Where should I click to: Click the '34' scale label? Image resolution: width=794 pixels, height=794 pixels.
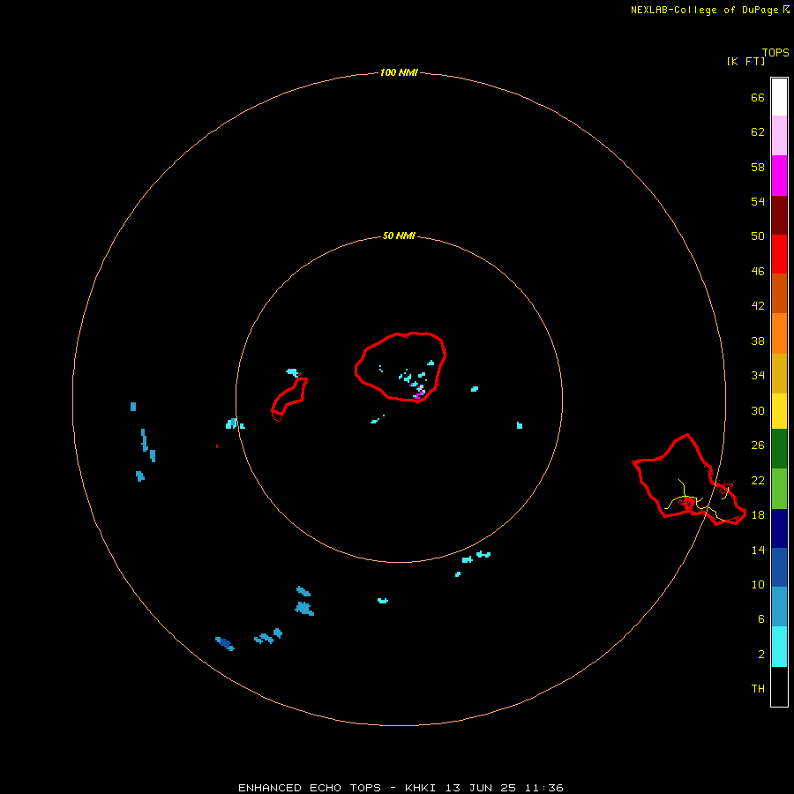tap(758, 376)
